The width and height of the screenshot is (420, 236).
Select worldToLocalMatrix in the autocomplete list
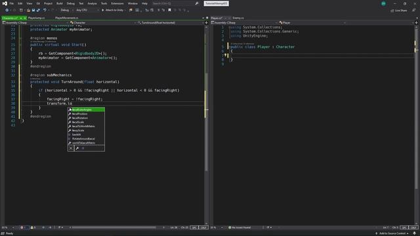click(x=86, y=143)
